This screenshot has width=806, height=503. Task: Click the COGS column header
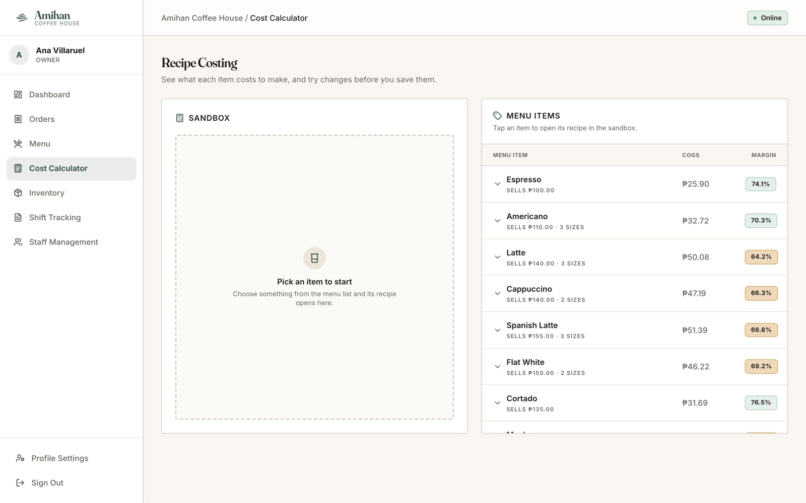click(691, 155)
